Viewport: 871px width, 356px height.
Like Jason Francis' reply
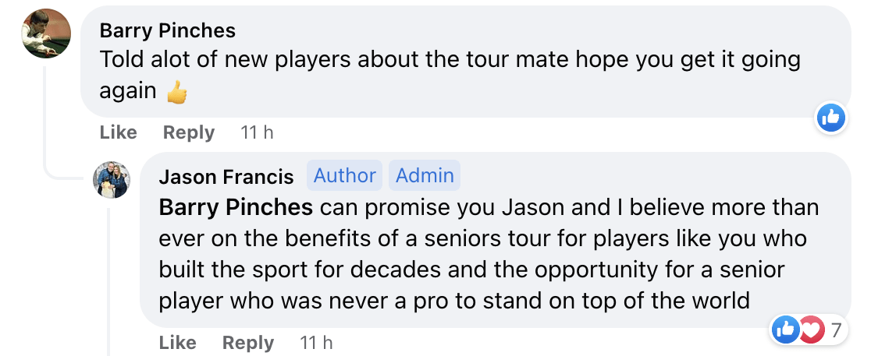(x=177, y=343)
